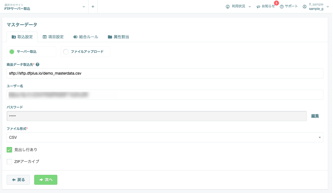
Task: Click the plus icon to add site
Action: (93, 7)
